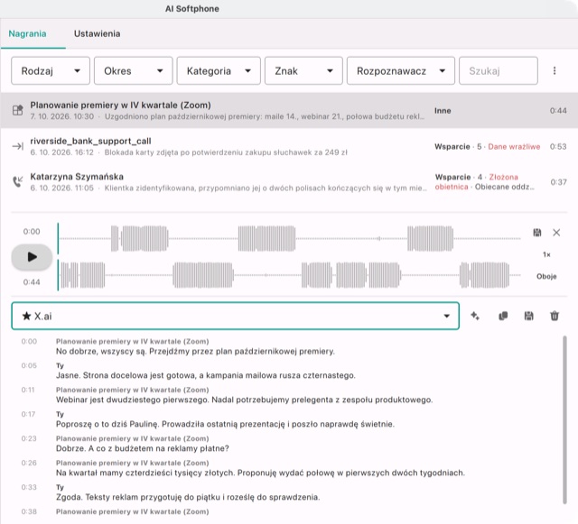Click the meeting icon beside Planowanie premiery recording

17,110
